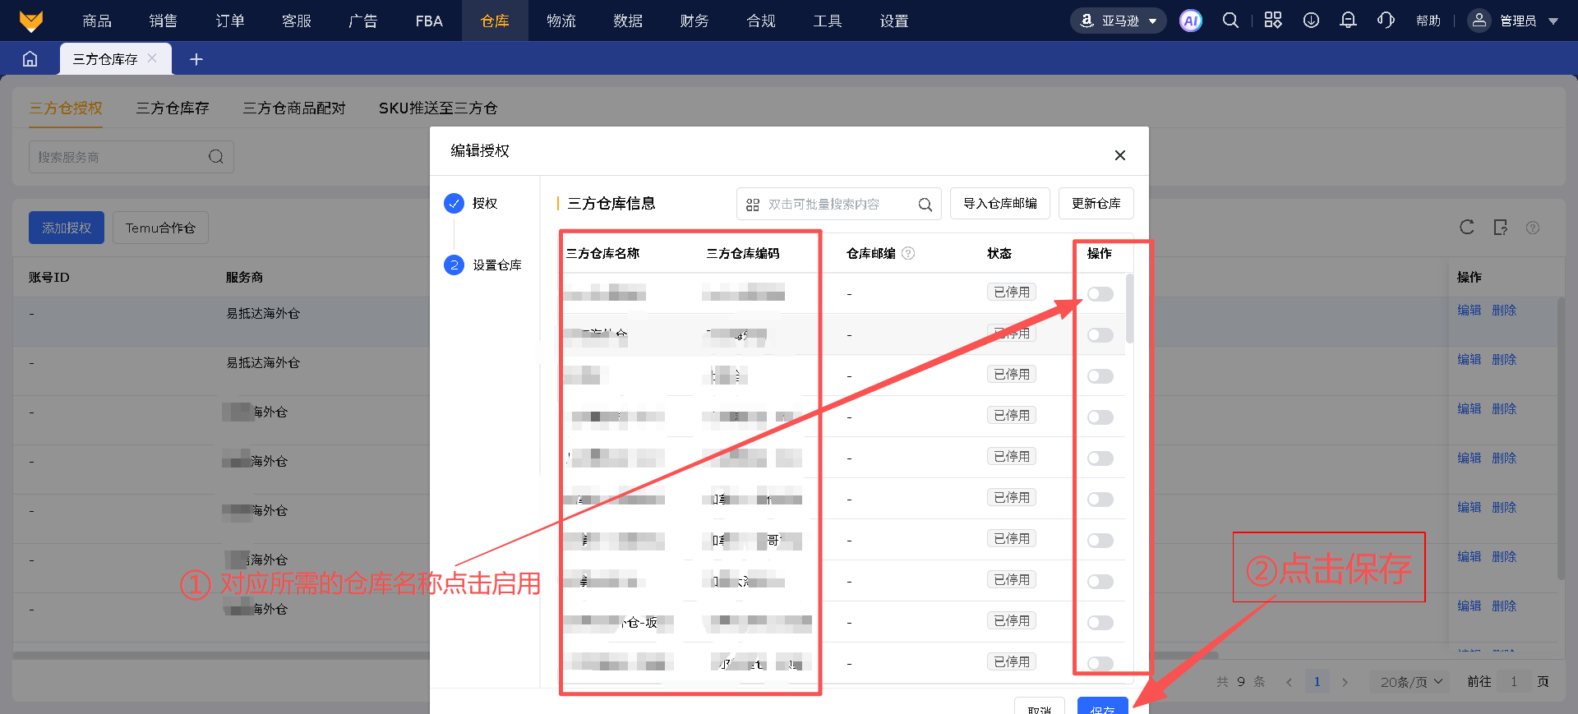Open the 销售 menu

pyautogui.click(x=163, y=21)
